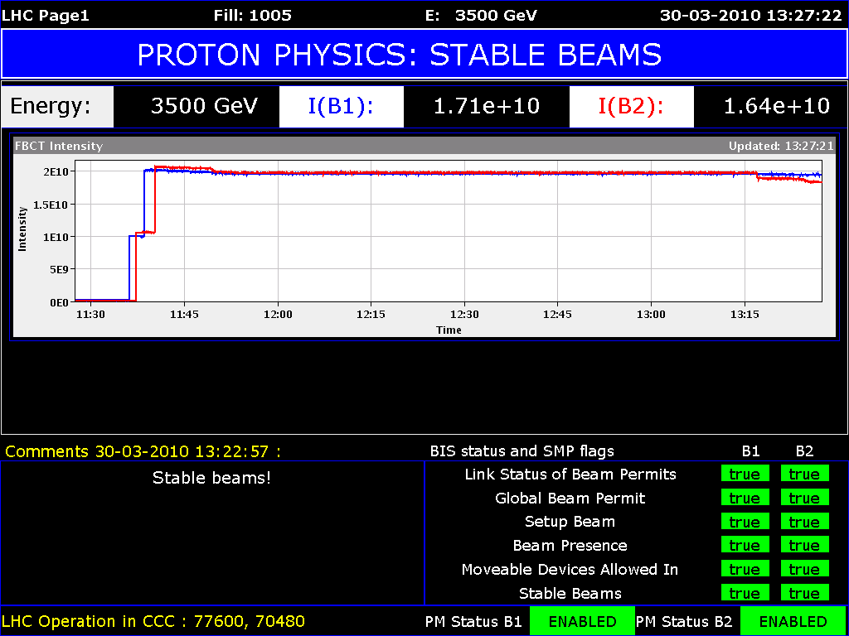The width and height of the screenshot is (849, 636).
Task: Toggle the B1 Moveable Devices Allowed In flag
Action: tap(745, 569)
